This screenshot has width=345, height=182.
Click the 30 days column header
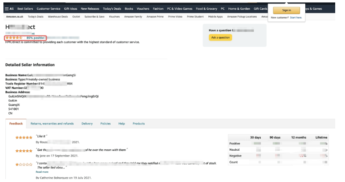(x=255, y=138)
